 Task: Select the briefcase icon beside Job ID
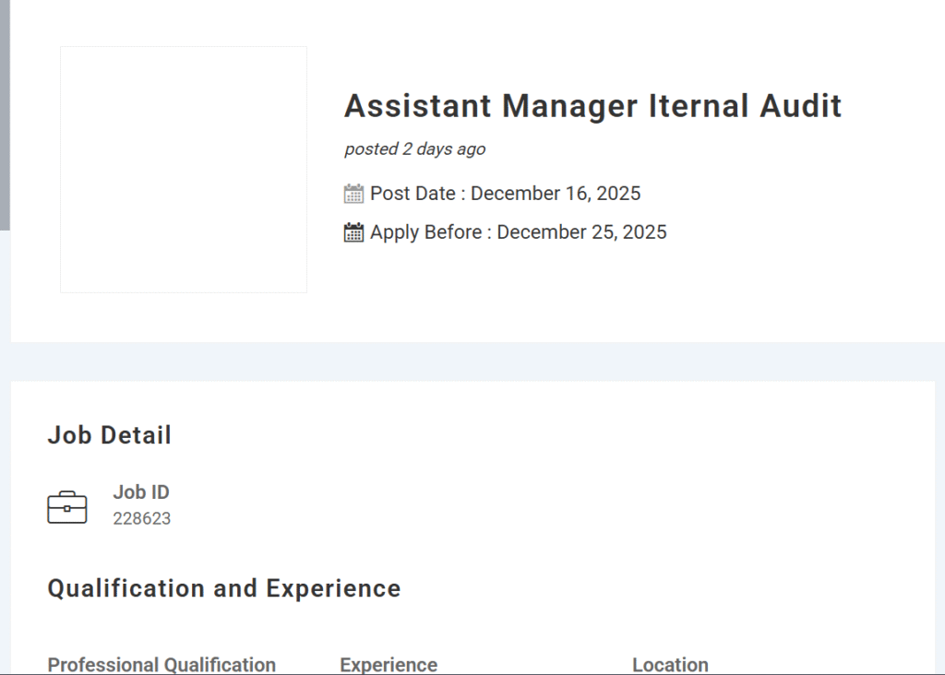(x=66, y=505)
